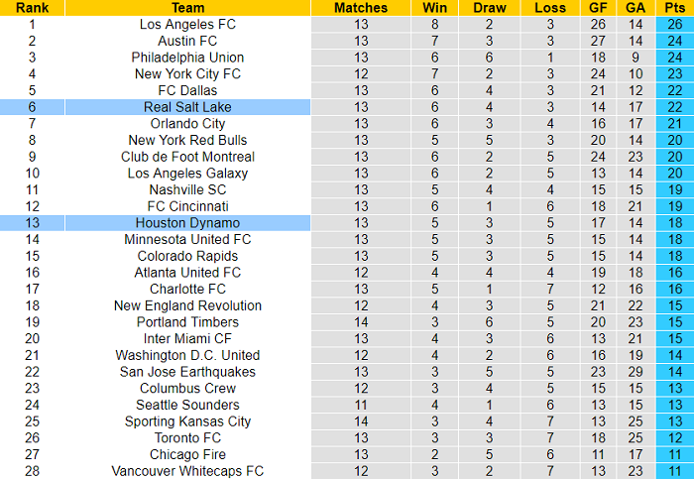Select Inter Miami CF team name
The height and width of the screenshot is (479, 694).
187,338
